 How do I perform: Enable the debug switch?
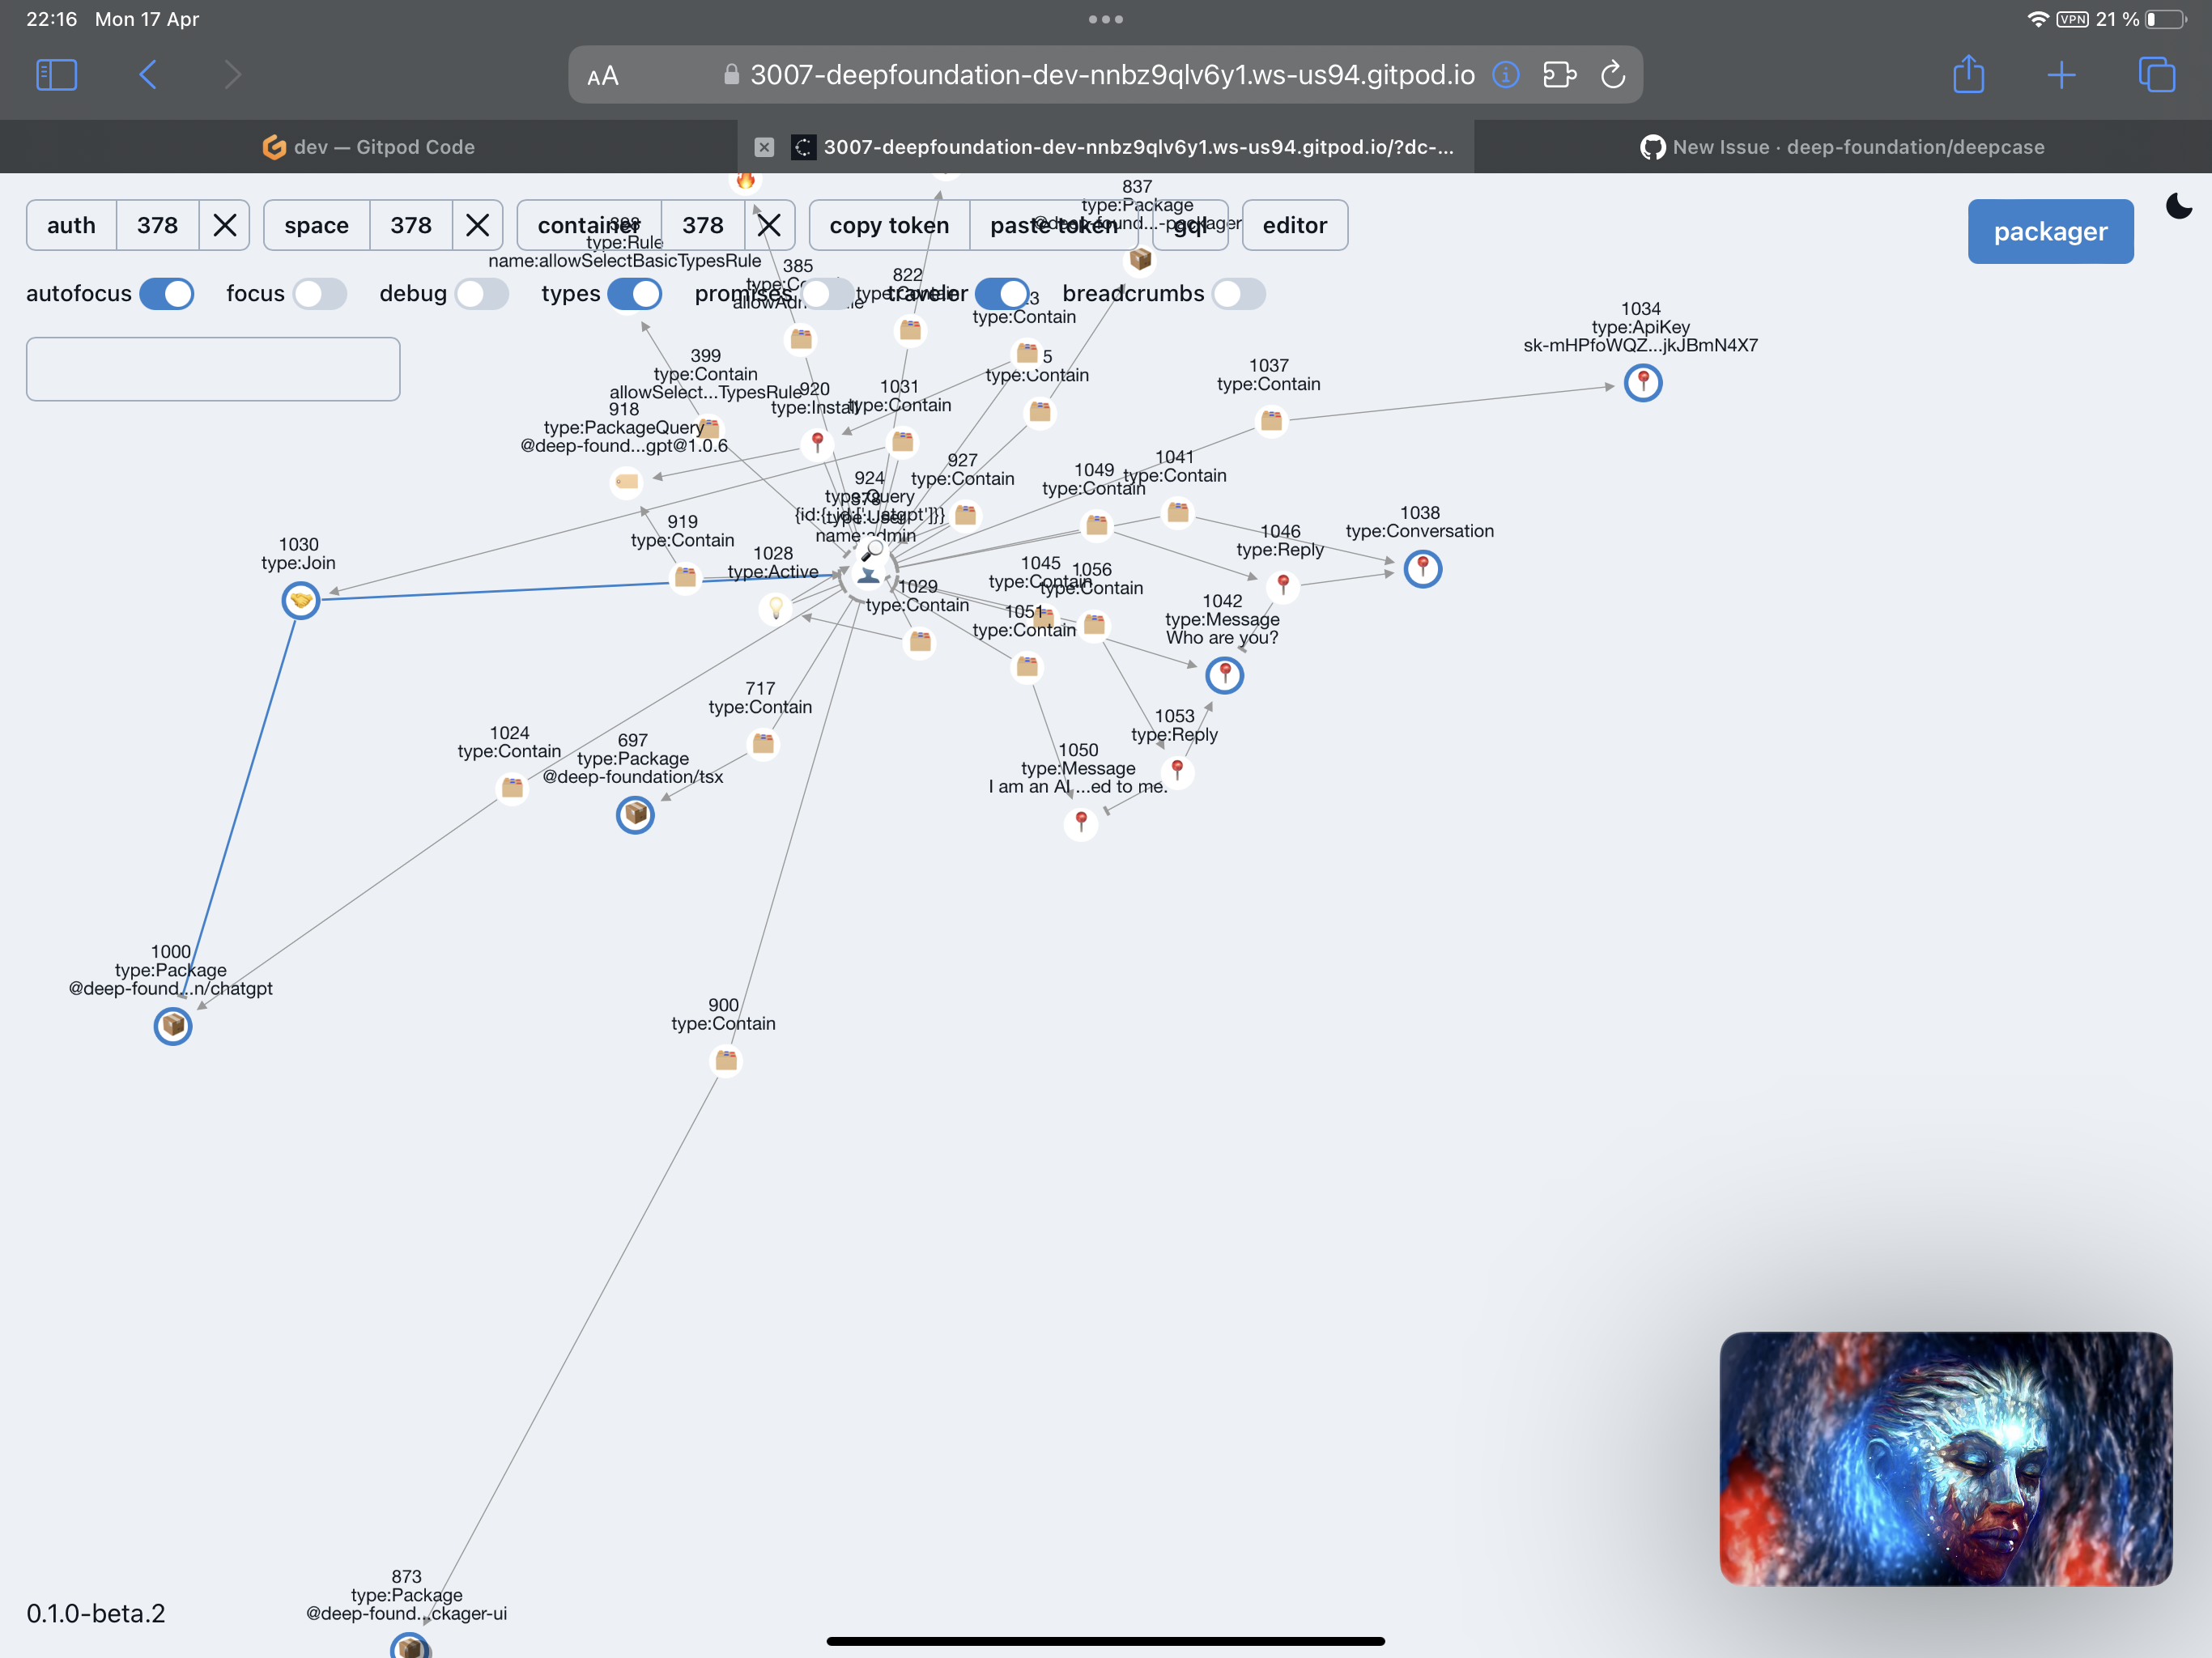click(x=482, y=294)
